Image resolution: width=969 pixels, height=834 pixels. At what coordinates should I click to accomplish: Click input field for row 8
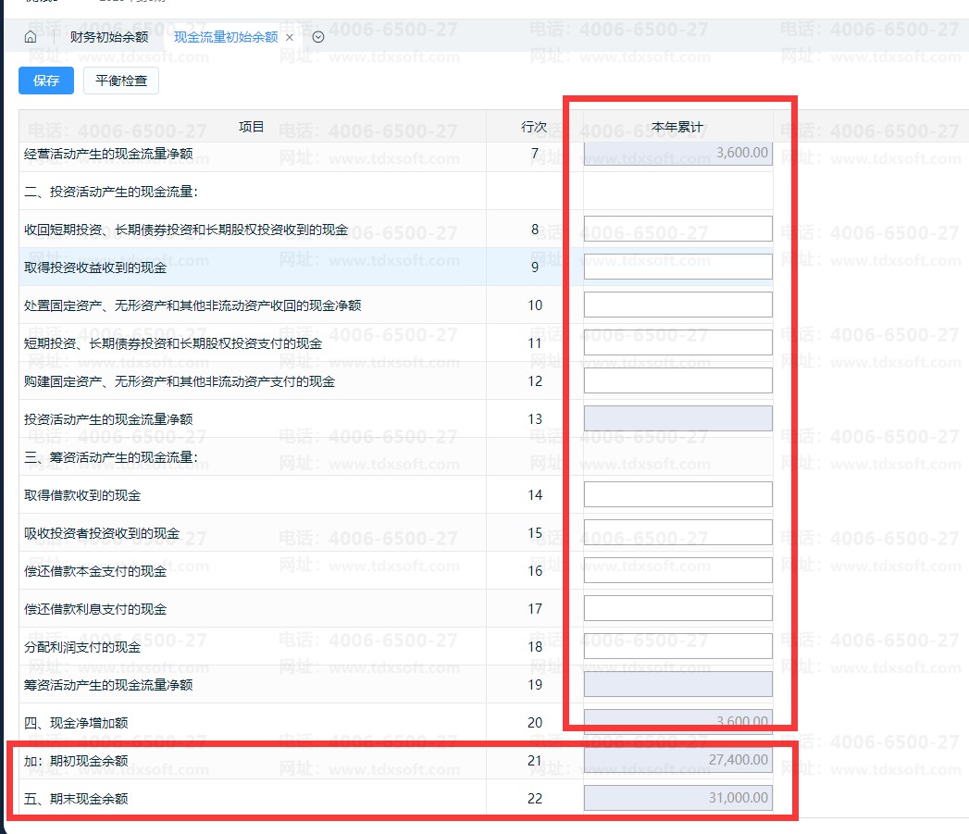point(677,229)
